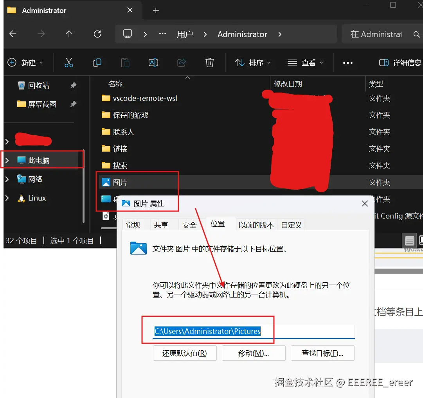Click the Administrator breadcrumb segment
Screen dimensions: 423x398
(242, 34)
